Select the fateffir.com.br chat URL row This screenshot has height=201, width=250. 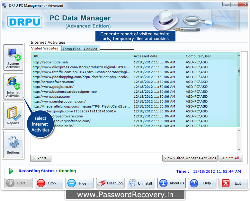coord(134,72)
